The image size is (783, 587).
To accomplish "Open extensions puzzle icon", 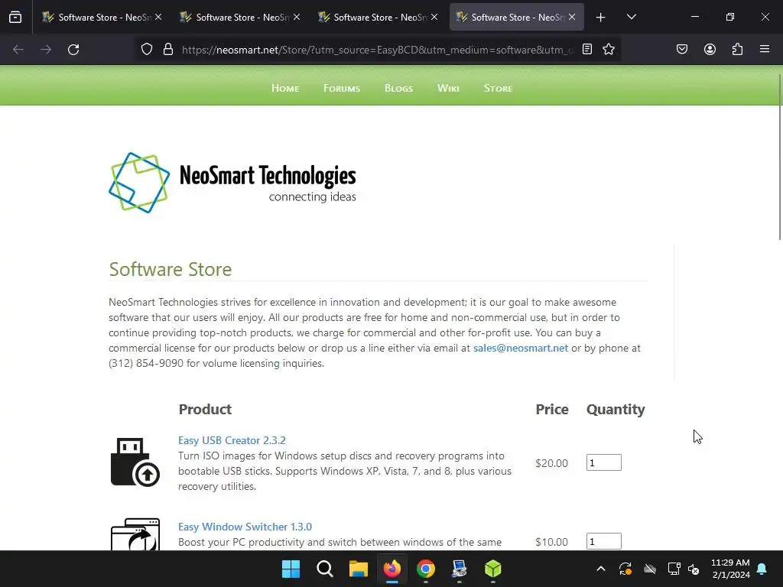I will tap(737, 49).
